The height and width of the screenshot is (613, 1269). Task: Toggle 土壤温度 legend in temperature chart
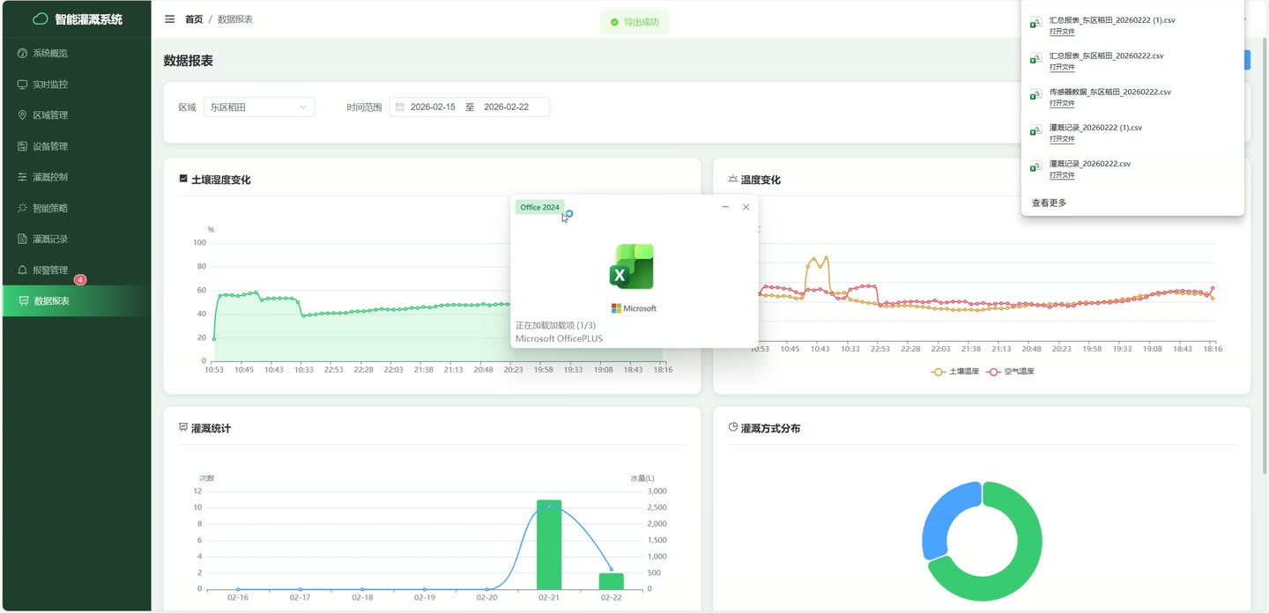[x=955, y=372]
